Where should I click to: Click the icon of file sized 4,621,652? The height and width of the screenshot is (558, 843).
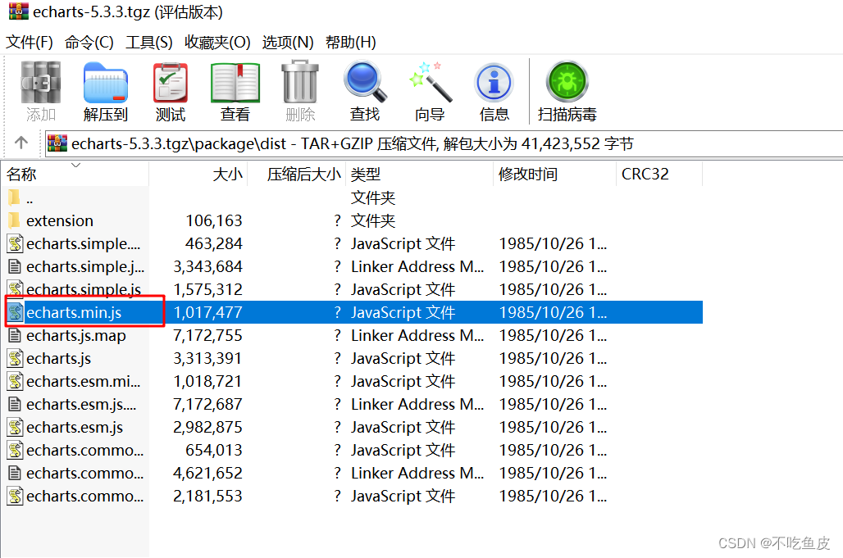tap(15, 473)
